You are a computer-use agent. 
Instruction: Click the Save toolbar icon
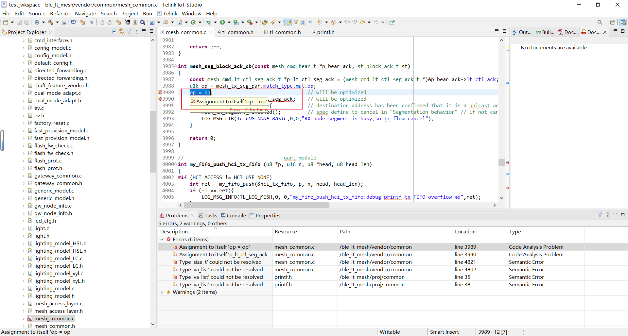coord(19,22)
